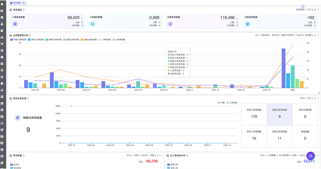Viewport: 321px width, 169px height.
Task: Open the 库存看板 tab dropdown arrow
Action: [24, 3]
